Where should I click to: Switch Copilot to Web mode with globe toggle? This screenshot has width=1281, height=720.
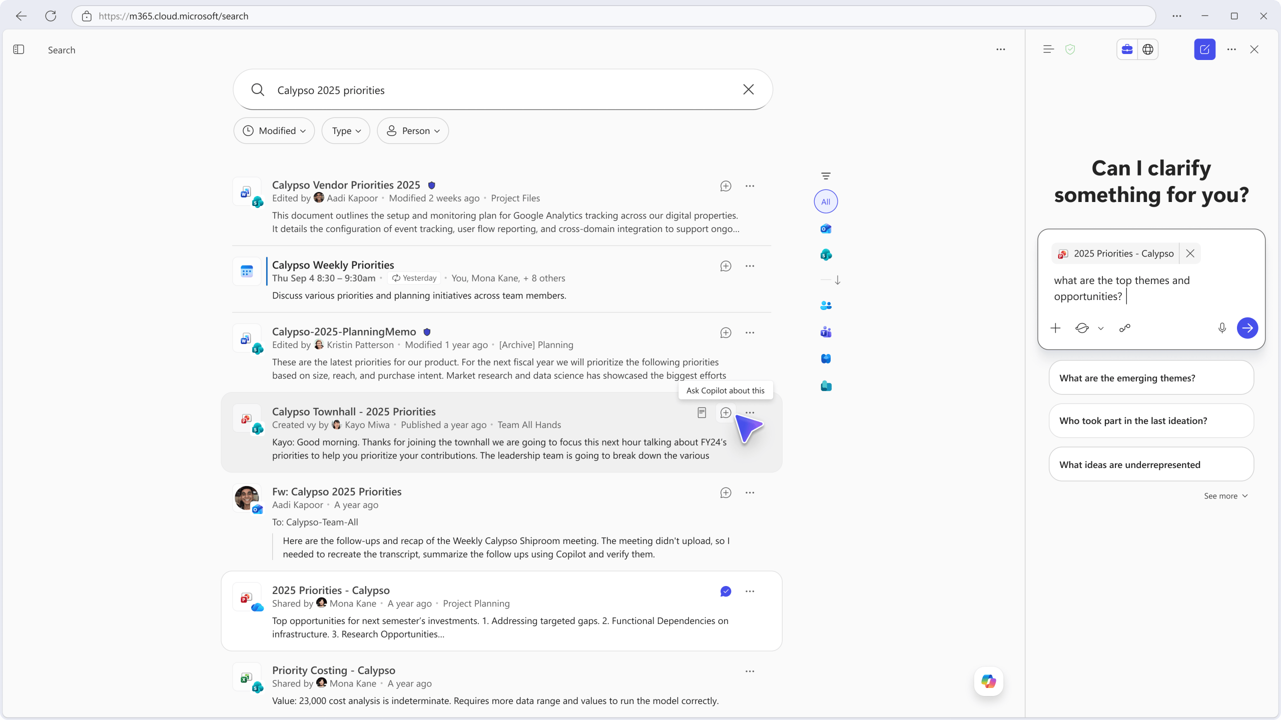(x=1148, y=49)
